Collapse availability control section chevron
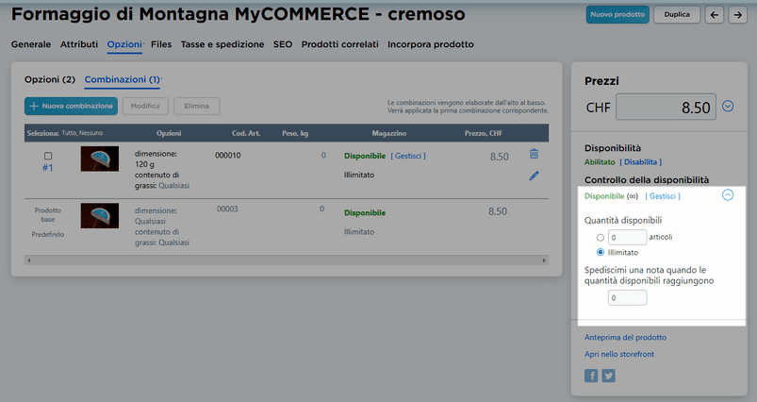Viewport: 757px width, 402px height. (x=728, y=195)
